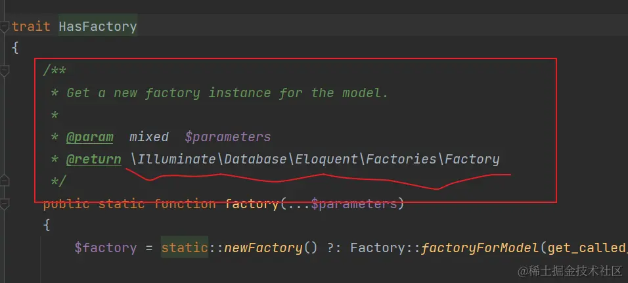
Task: Click the "trait" keyword
Action: pyautogui.click(x=31, y=27)
